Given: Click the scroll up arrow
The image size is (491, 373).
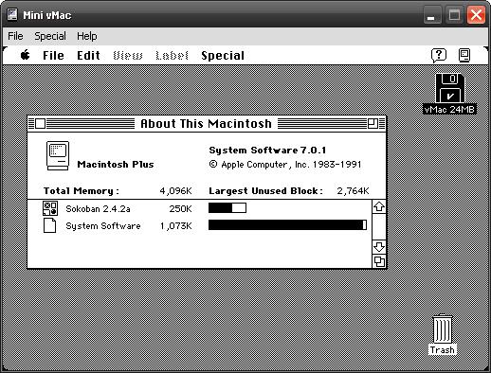Looking at the screenshot, I should coord(379,207).
